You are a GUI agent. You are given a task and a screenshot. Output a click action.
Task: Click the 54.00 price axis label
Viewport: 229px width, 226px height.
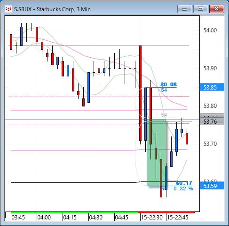[210, 30]
